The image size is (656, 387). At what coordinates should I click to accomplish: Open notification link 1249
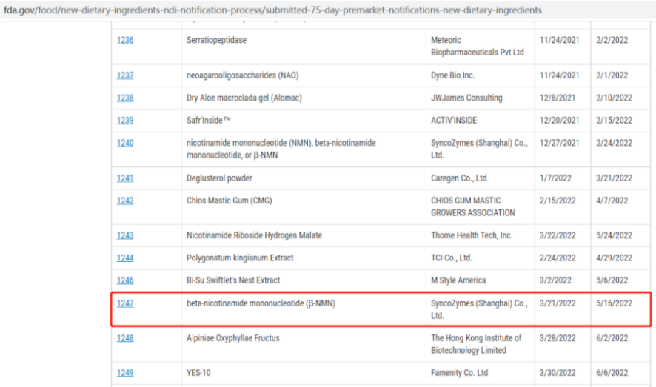tap(125, 373)
